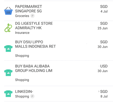
Task: Open the DG LIGESTYLE STORE transaction
Action: pyautogui.click(x=59, y=28)
